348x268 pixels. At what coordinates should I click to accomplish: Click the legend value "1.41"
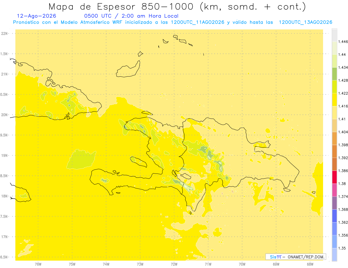pos(342,119)
